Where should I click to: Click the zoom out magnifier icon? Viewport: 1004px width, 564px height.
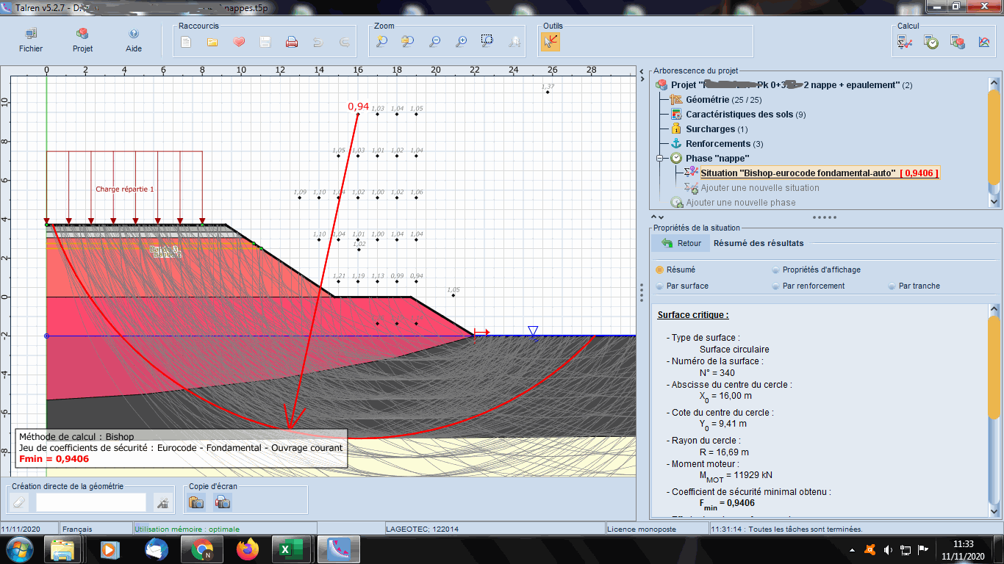pyautogui.click(x=434, y=42)
